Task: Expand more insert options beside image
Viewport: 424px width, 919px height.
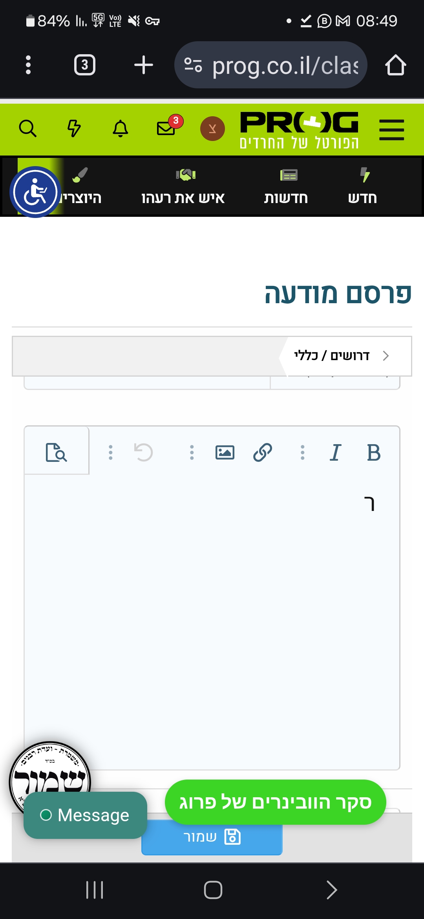Action: 192,452
